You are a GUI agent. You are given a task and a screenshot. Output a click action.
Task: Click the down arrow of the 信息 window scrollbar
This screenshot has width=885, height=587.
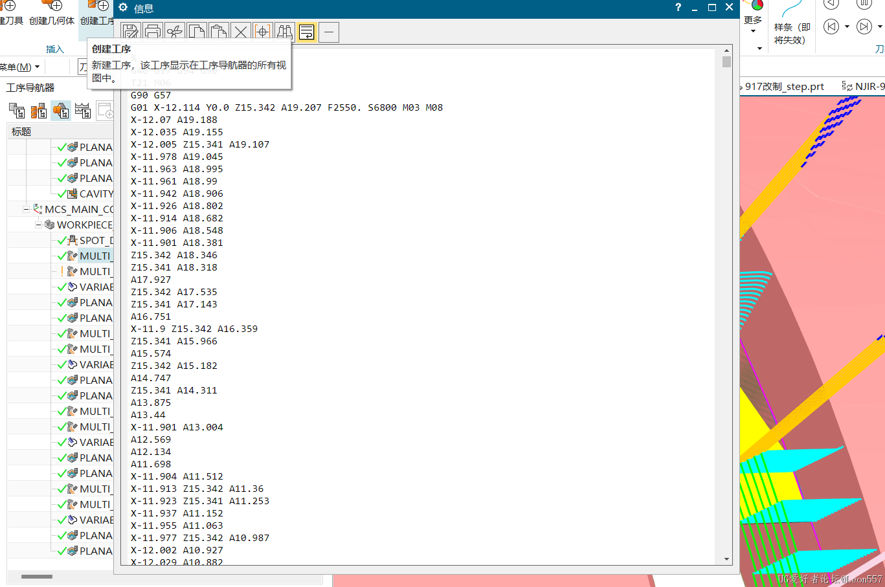[x=726, y=559]
